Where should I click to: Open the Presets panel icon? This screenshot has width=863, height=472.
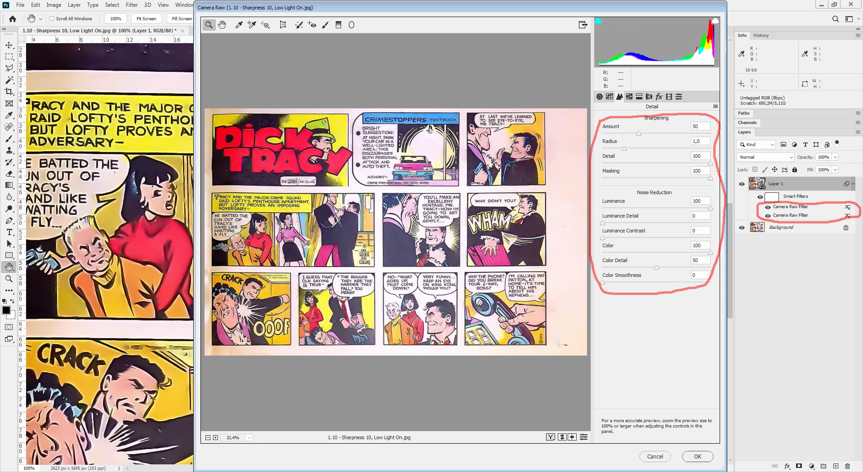pos(679,97)
